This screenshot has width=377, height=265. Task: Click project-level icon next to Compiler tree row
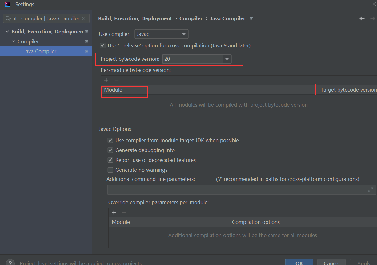point(86,41)
